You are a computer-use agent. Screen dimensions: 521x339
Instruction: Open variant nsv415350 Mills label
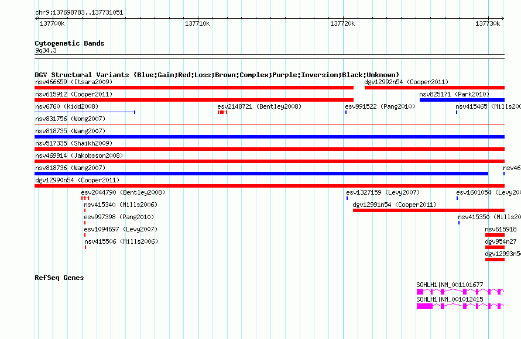489,217
